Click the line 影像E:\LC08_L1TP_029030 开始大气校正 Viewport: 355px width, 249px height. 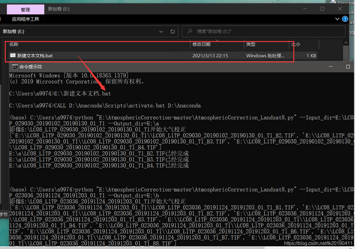97,129
